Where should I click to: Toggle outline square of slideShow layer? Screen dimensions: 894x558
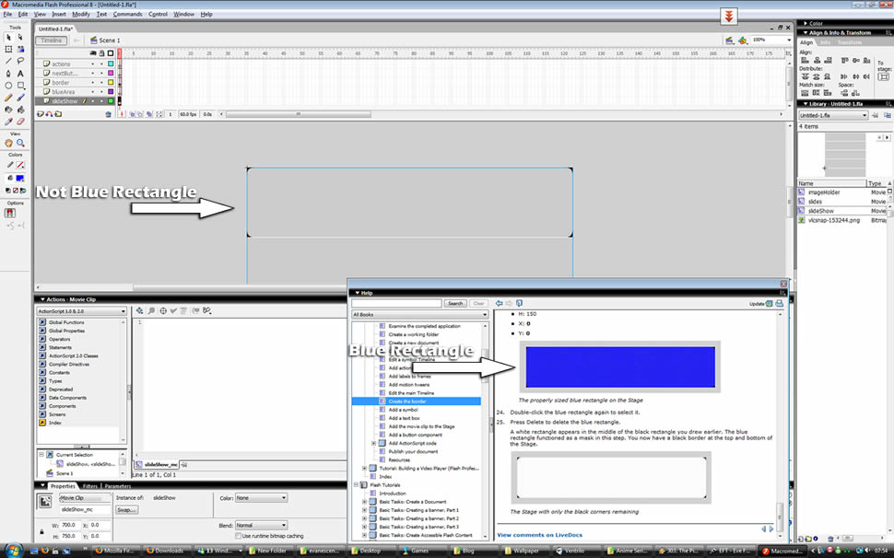(111, 100)
